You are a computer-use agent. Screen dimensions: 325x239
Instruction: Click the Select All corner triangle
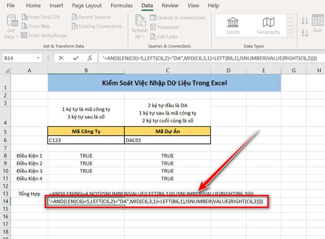(x=7, y=71)
